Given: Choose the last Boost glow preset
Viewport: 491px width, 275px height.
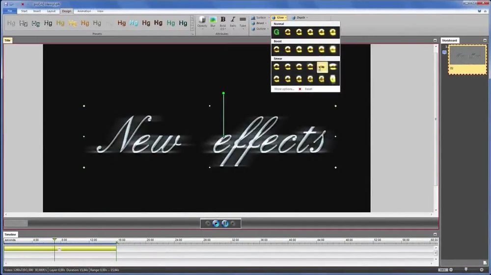Looking at the screenshot, I should 333,49.
